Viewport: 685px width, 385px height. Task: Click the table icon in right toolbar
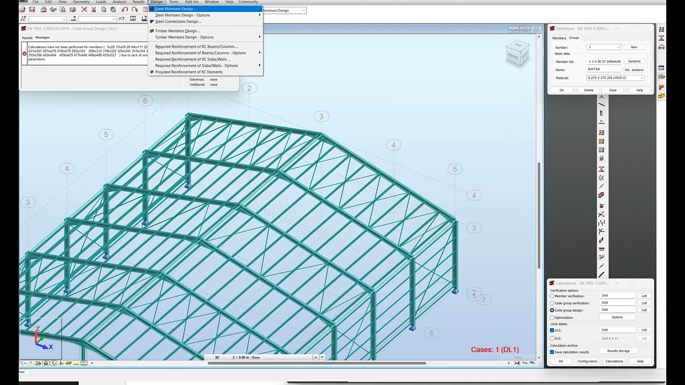click(x=661, y=68)
